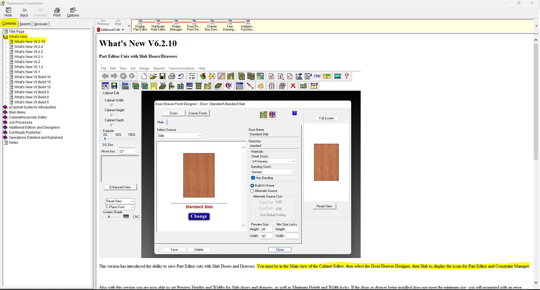This screenshot has width=540, height=290.
Task: Select the Alternate Source radio button
Action: click(252, 191)
